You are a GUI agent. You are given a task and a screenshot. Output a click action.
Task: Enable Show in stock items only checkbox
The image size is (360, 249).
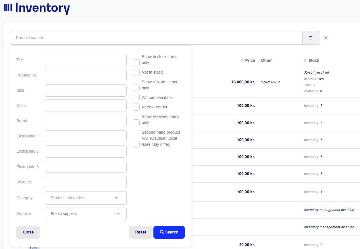[x=136, y=63]
